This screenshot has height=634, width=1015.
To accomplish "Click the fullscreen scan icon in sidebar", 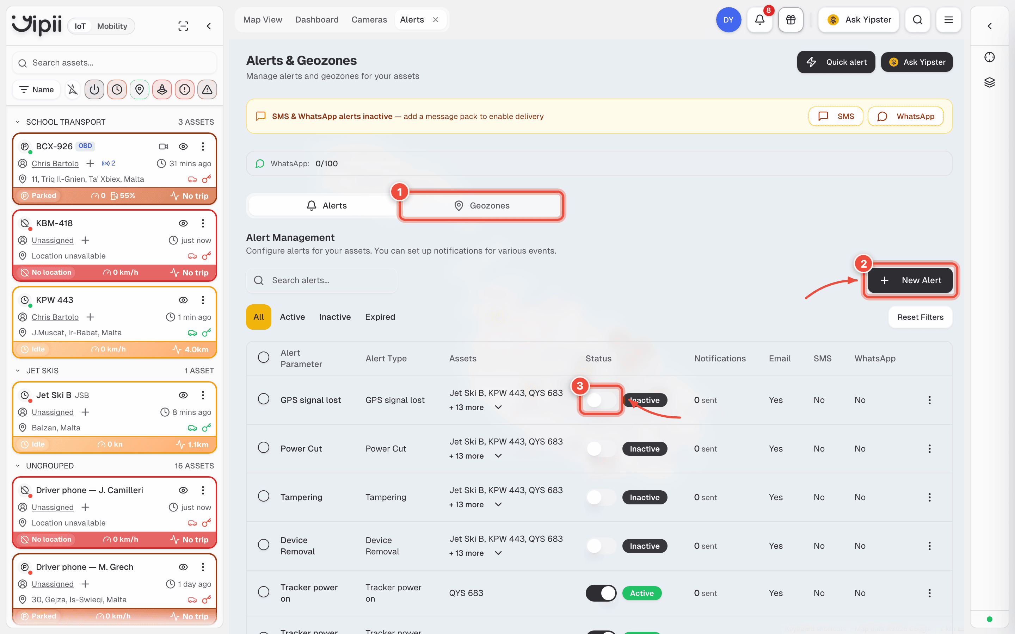I will click(183, 26).
